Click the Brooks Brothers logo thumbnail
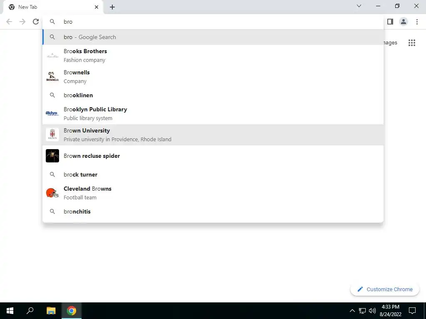 tap(52, 56)
